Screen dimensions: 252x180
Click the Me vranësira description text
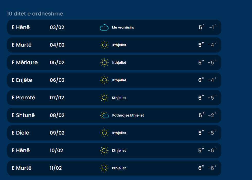123,27
